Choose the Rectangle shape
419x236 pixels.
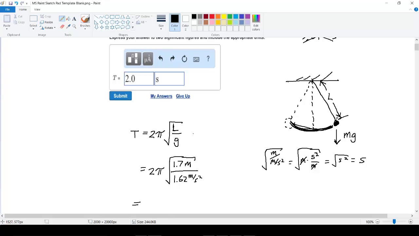(112, 17)
